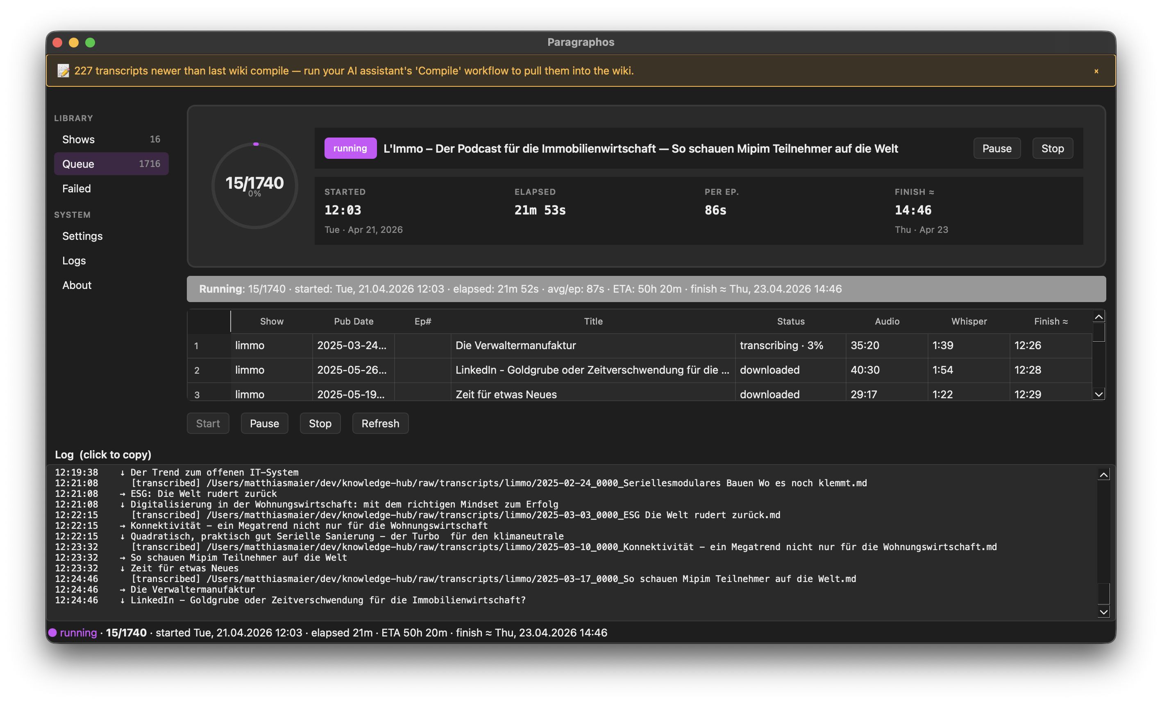This screenshot has width=1162, height=704.
Task: Stop the running episode in header card
Action: (x=1053, y=149)
